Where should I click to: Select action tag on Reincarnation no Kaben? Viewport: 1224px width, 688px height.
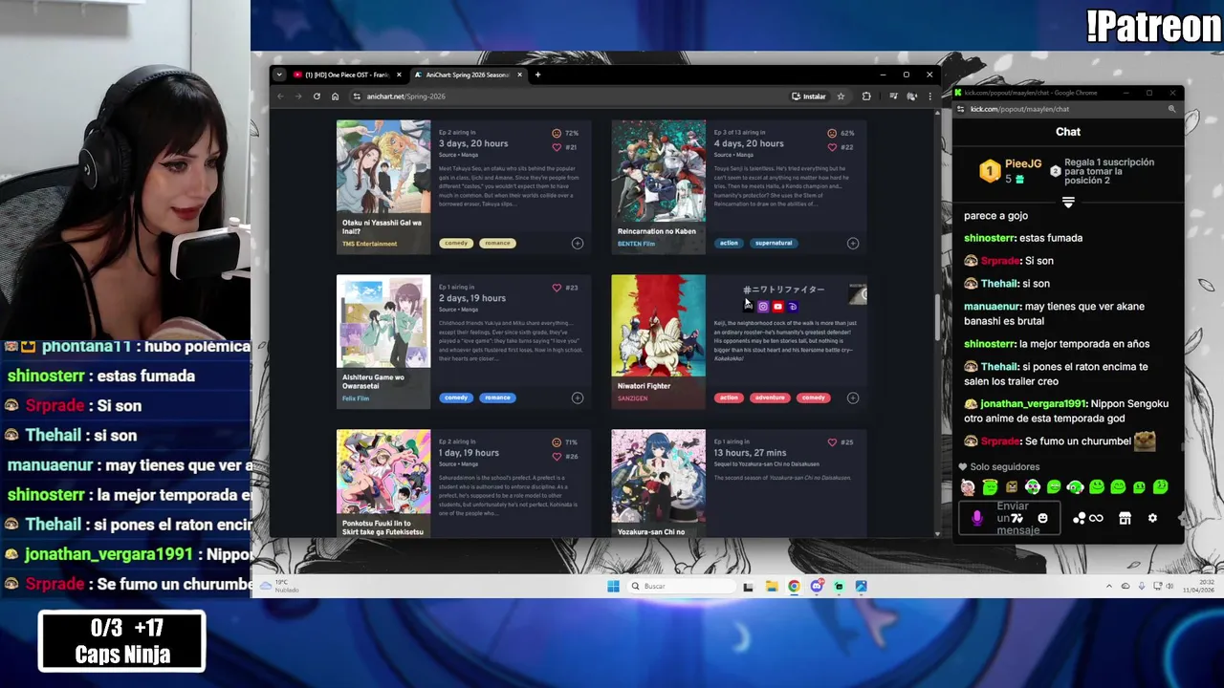pos(729,243)
